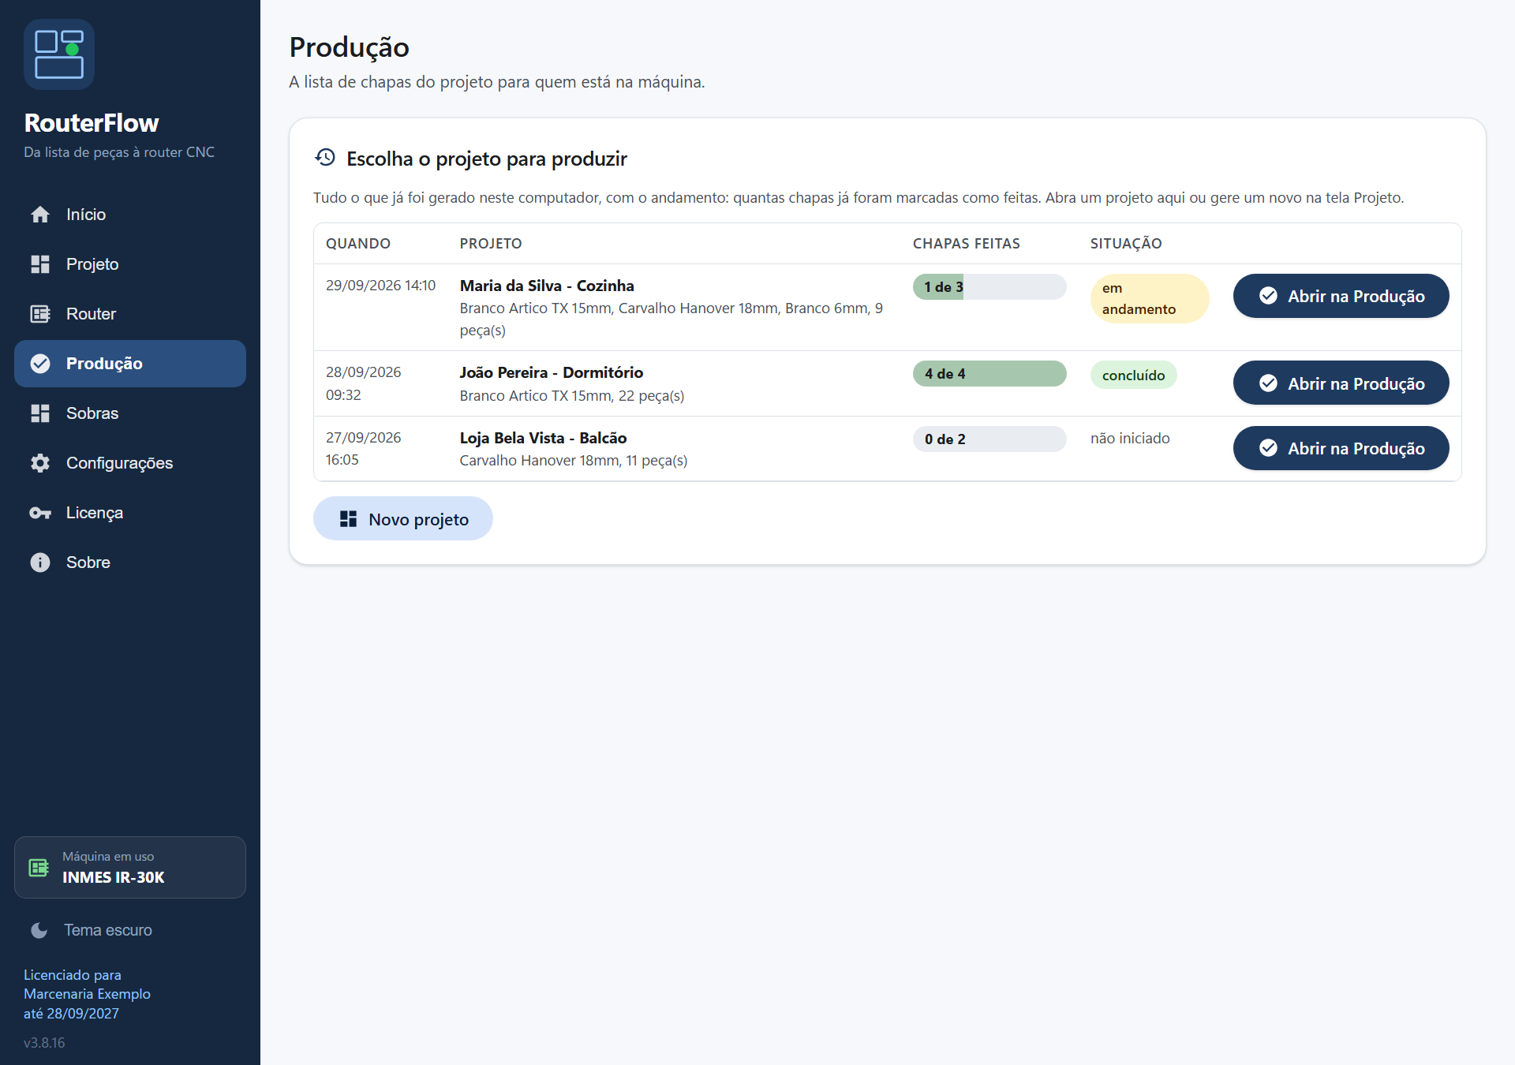Click the SITUAÇÃO column header
Screen dimensions: 1515x1065
click(x=1126, y=243)
